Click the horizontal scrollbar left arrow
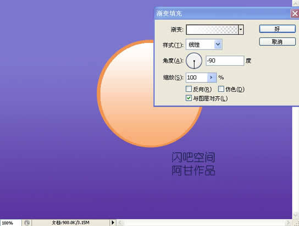The width and height of the screenshot is (299, 226). click(121, 223)
